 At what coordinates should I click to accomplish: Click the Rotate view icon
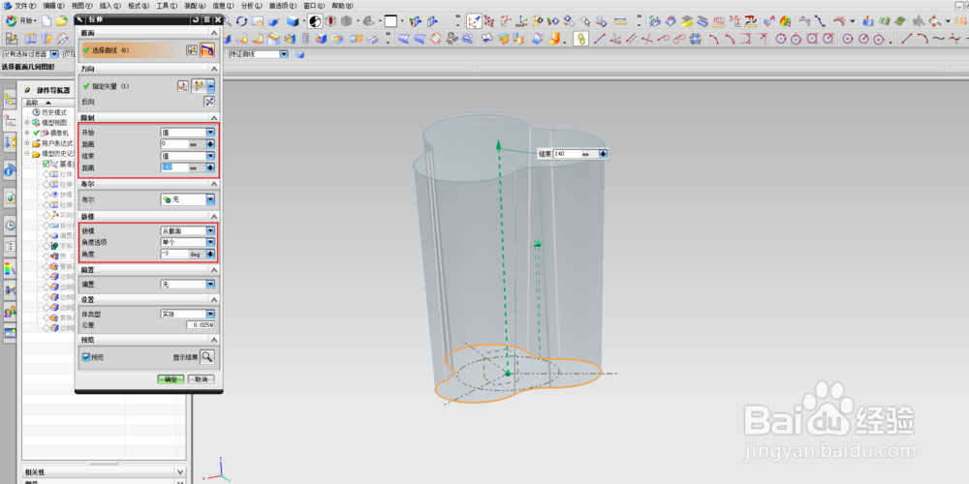(x=242, y=21)
